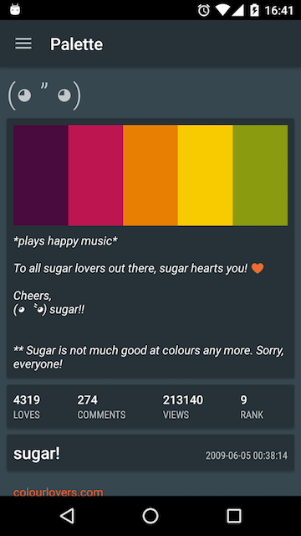Open recent apps square button
301x536 pixels.
[x=234, y=516]
